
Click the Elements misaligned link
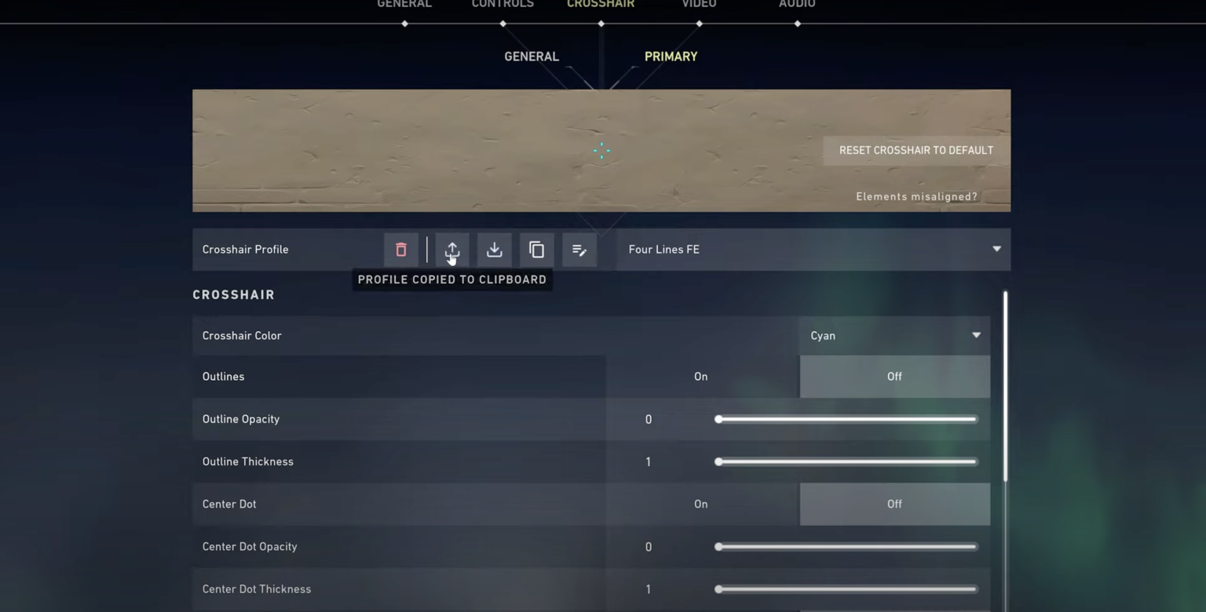(915, 196)
